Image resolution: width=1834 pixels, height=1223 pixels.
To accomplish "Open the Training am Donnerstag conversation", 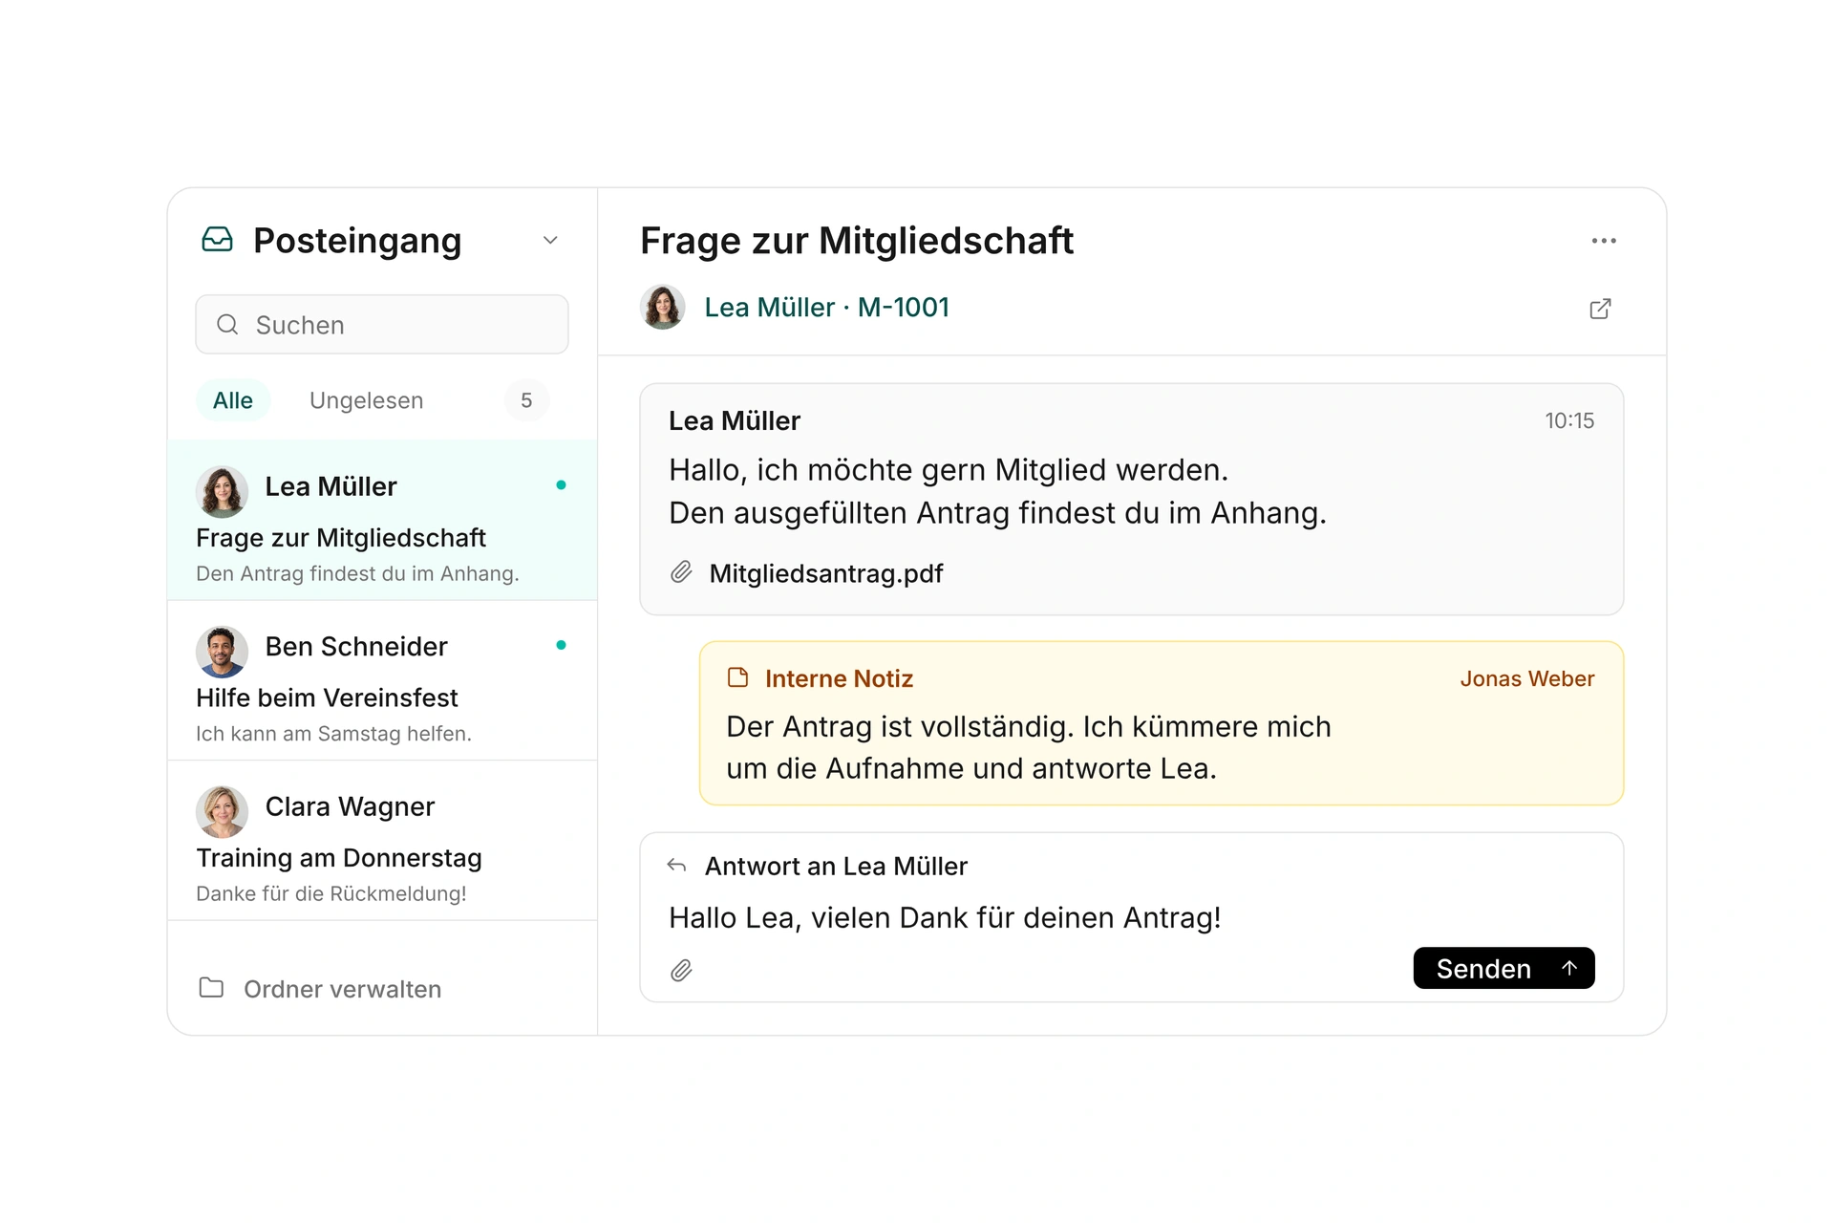I will [x=382, y=841].
